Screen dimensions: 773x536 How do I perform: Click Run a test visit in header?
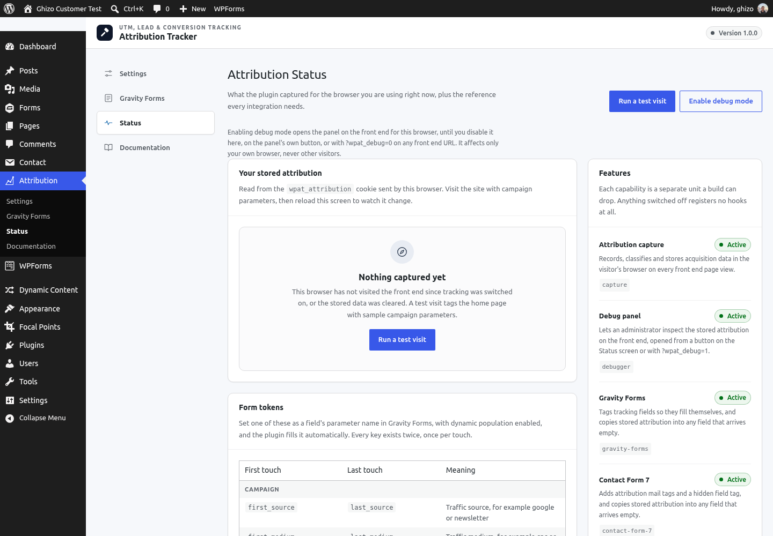tap(642, 101)
